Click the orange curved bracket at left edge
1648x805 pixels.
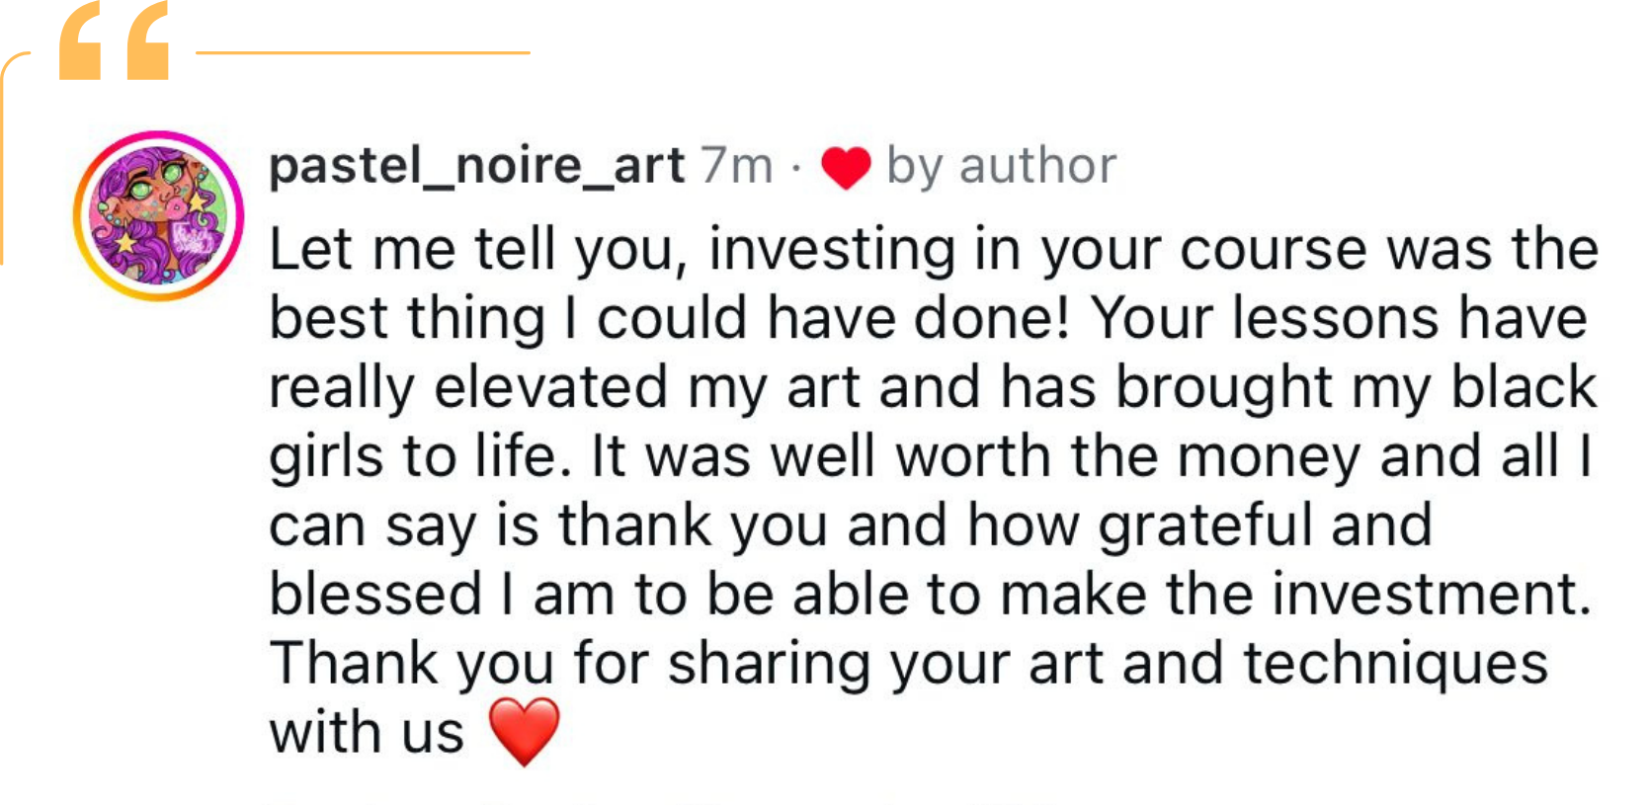pyautogui.click(x=4, y=158)
